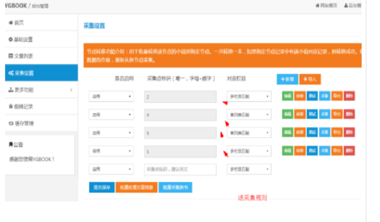This screenshot has width=380, height=222.
Task: Click the 导入 import button
Action: (310, 79)
